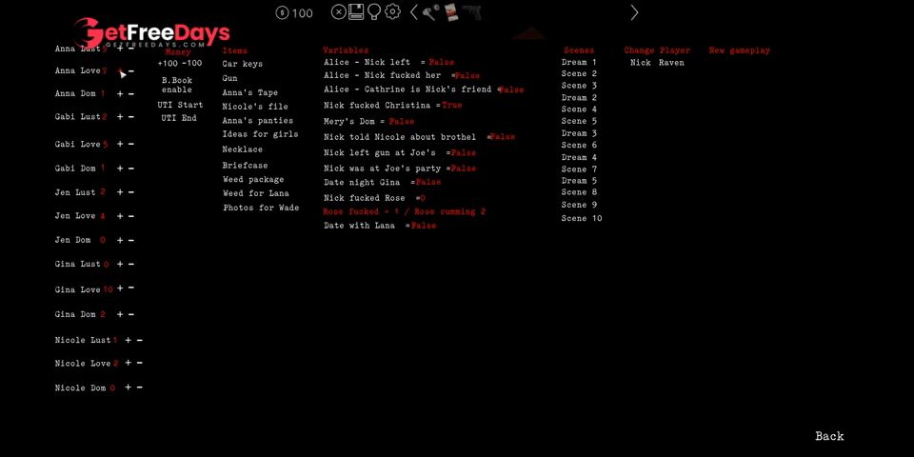The width and height of the screenshot is (914, 457).
Task: Increase Nicole Love with plus
Action: pyautogui.click(x=129, y=363)
